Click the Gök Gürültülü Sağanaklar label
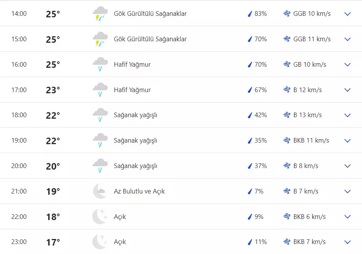 (x=150, y=13)
